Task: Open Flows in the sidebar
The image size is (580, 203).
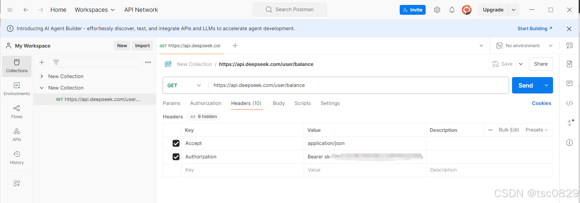Action: click(17, 112)
